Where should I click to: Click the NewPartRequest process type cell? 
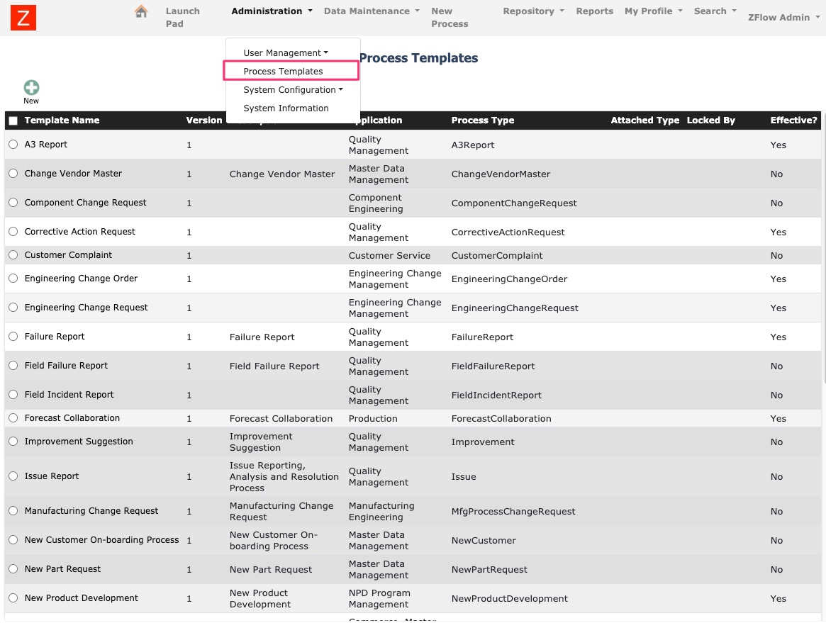point(489,569)
